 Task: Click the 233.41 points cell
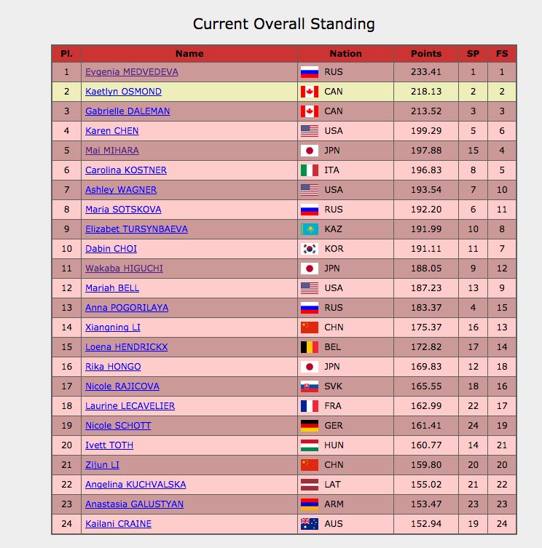click(426, 72)
